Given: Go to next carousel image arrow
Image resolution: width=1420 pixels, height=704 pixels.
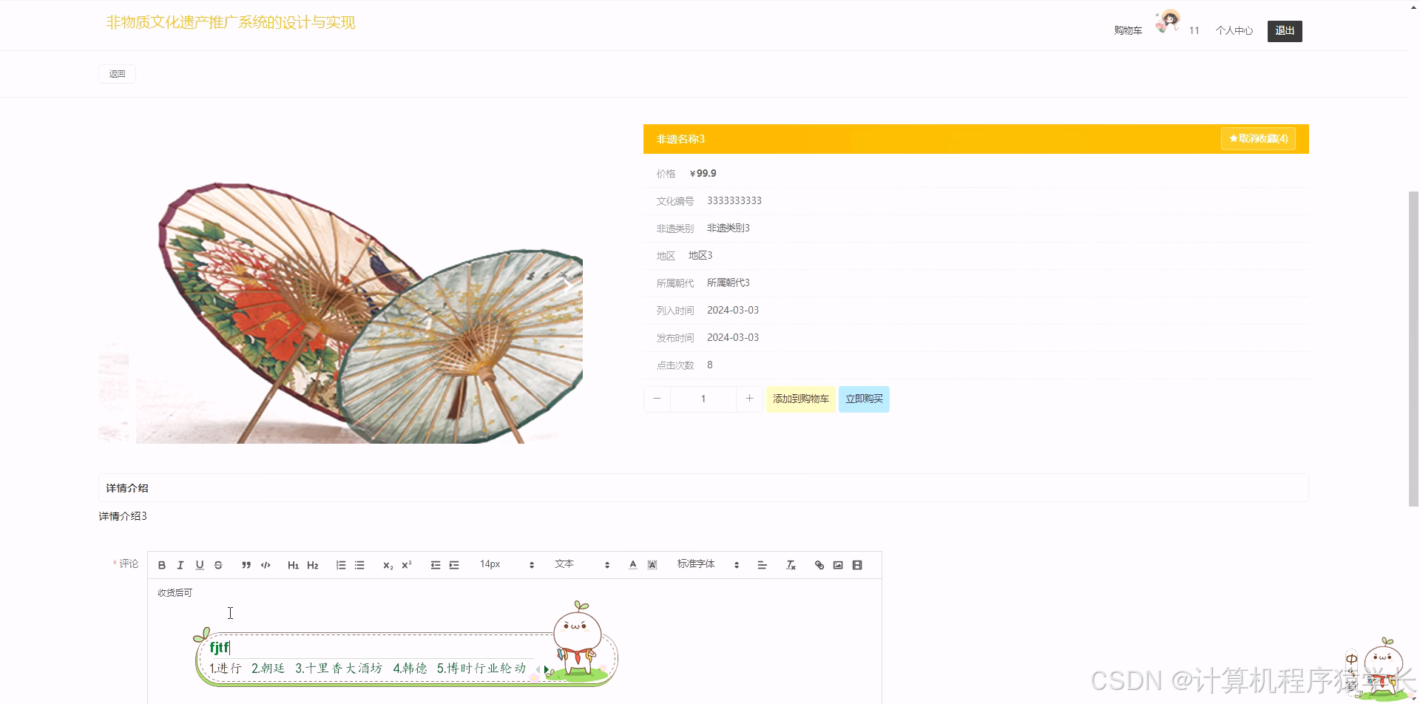Looking at the screenshot, I should (567, 284).
